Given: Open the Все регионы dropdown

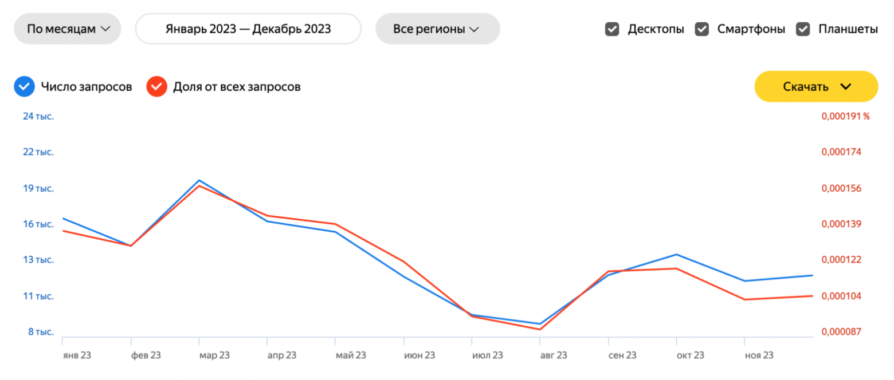Looking at the screenshot, I should (x=438, y=29).
